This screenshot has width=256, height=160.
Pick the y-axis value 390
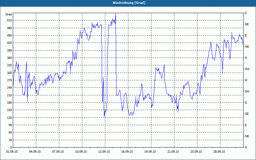click(x=10, y=50)
